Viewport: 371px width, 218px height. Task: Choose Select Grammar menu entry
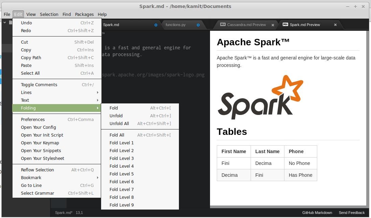57,193
